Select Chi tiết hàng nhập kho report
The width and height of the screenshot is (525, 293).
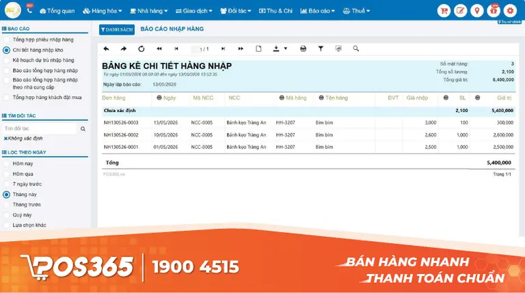tap(33, 50)
